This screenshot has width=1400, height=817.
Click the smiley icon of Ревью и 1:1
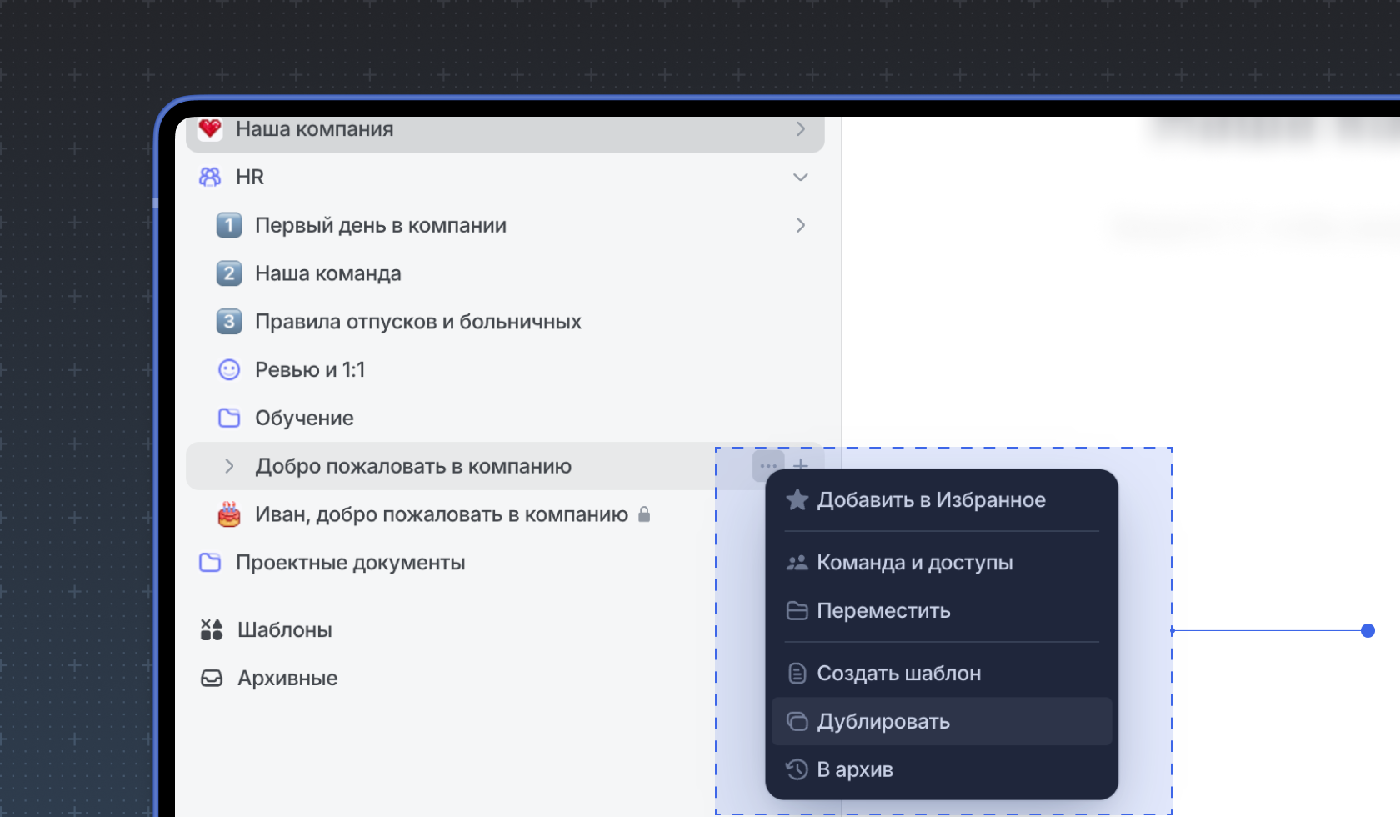[229, 369]
